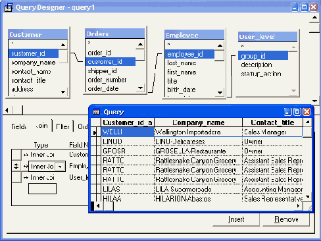This screenshot has height=241, width=321.
Task: Select the GROSR cell in results
Action: pos(128,151)
